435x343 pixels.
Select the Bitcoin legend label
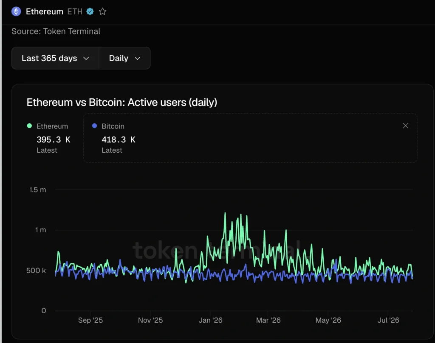tap(113, 126)
